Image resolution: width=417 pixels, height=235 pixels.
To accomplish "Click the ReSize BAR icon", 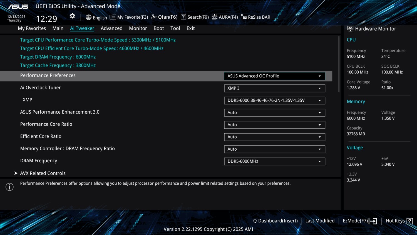I will [x=244, y=17].
